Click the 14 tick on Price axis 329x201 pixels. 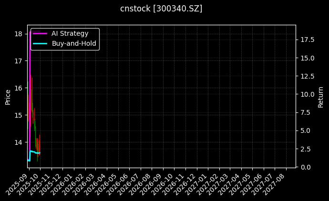tap(19, 142)
